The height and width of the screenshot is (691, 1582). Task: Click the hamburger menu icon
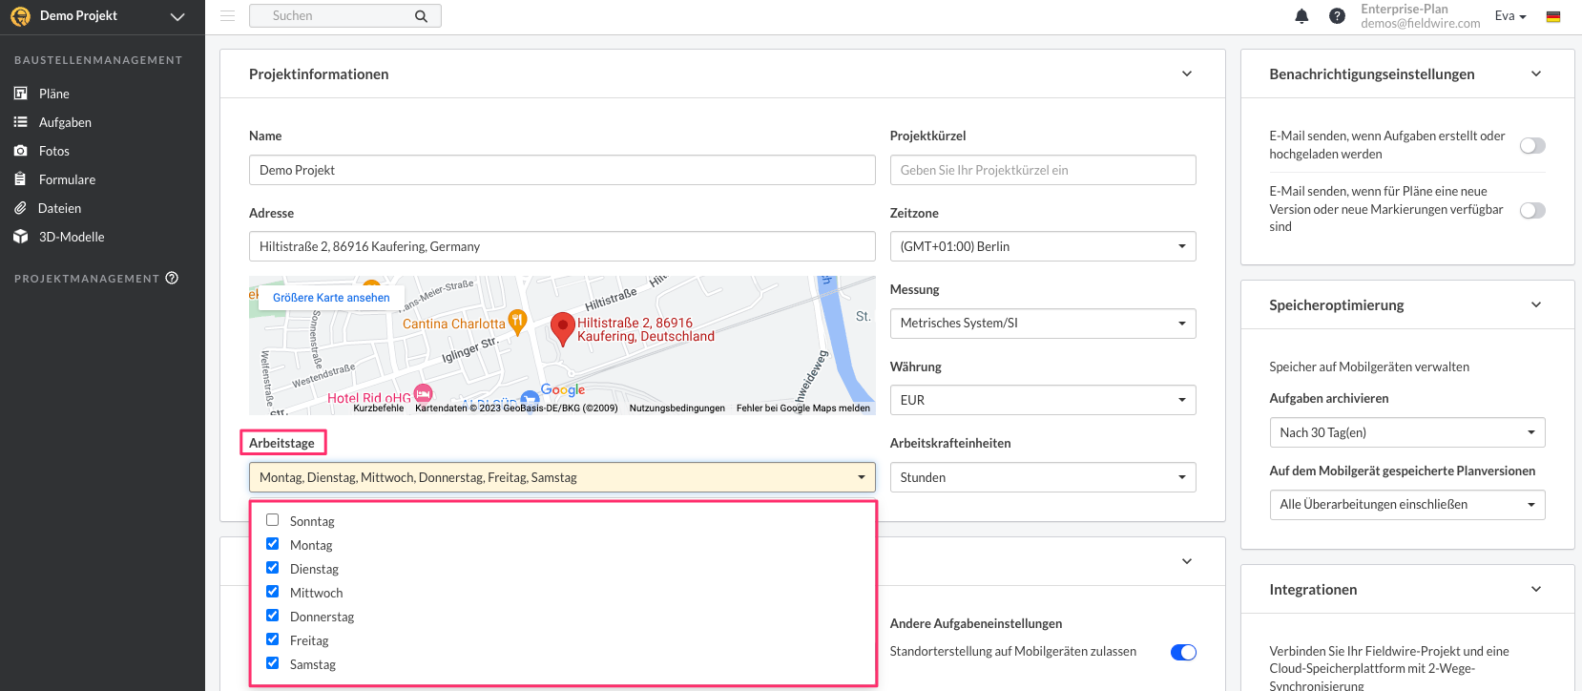tap(227, 16)
